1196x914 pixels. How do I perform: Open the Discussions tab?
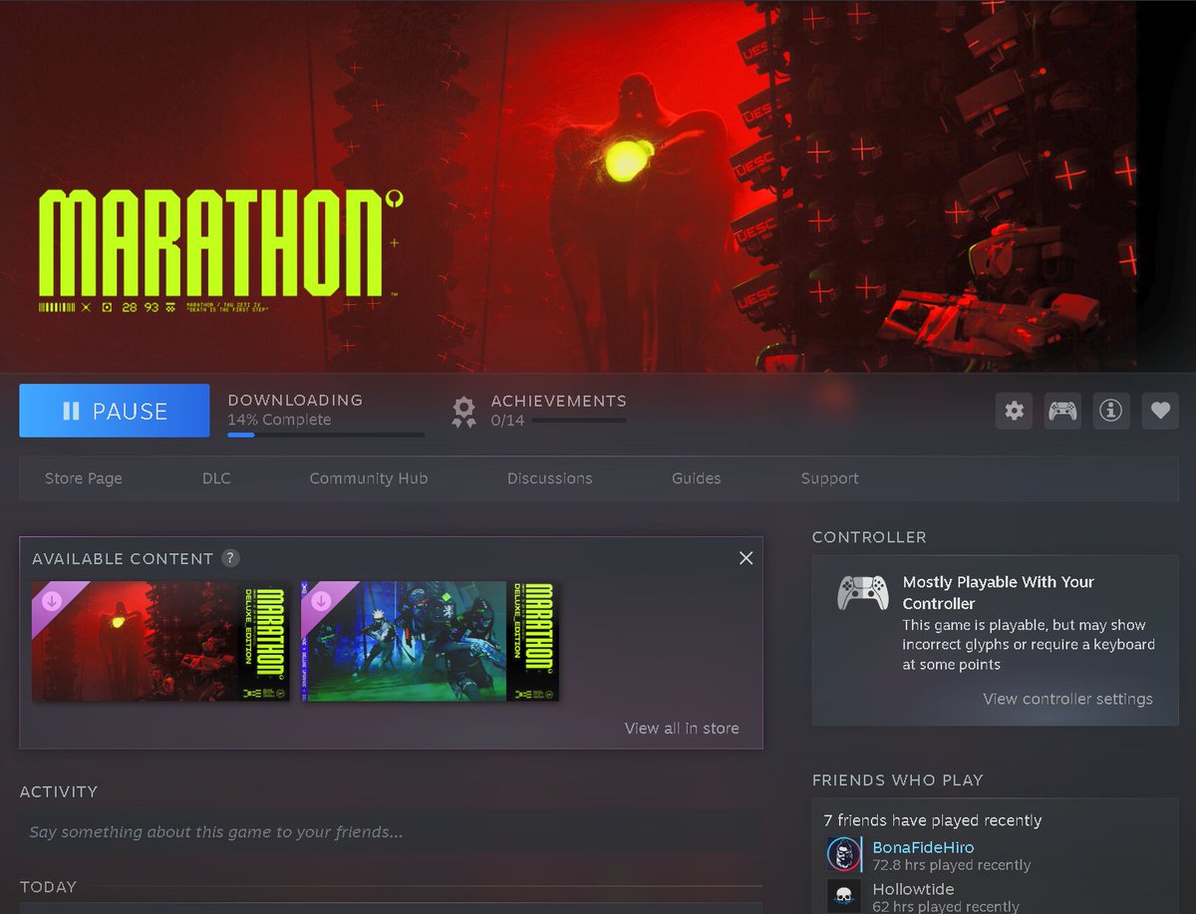tap(550, 478)
